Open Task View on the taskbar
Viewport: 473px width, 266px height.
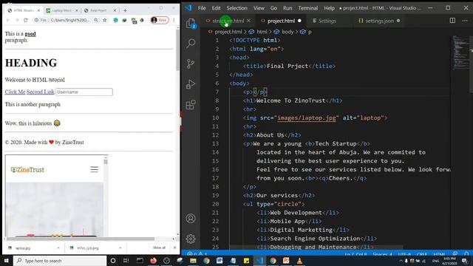click(x=126, y=261)
